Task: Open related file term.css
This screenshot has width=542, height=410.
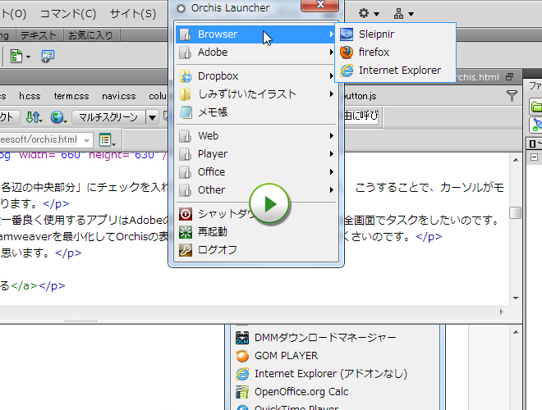Action: pos(71,96)
